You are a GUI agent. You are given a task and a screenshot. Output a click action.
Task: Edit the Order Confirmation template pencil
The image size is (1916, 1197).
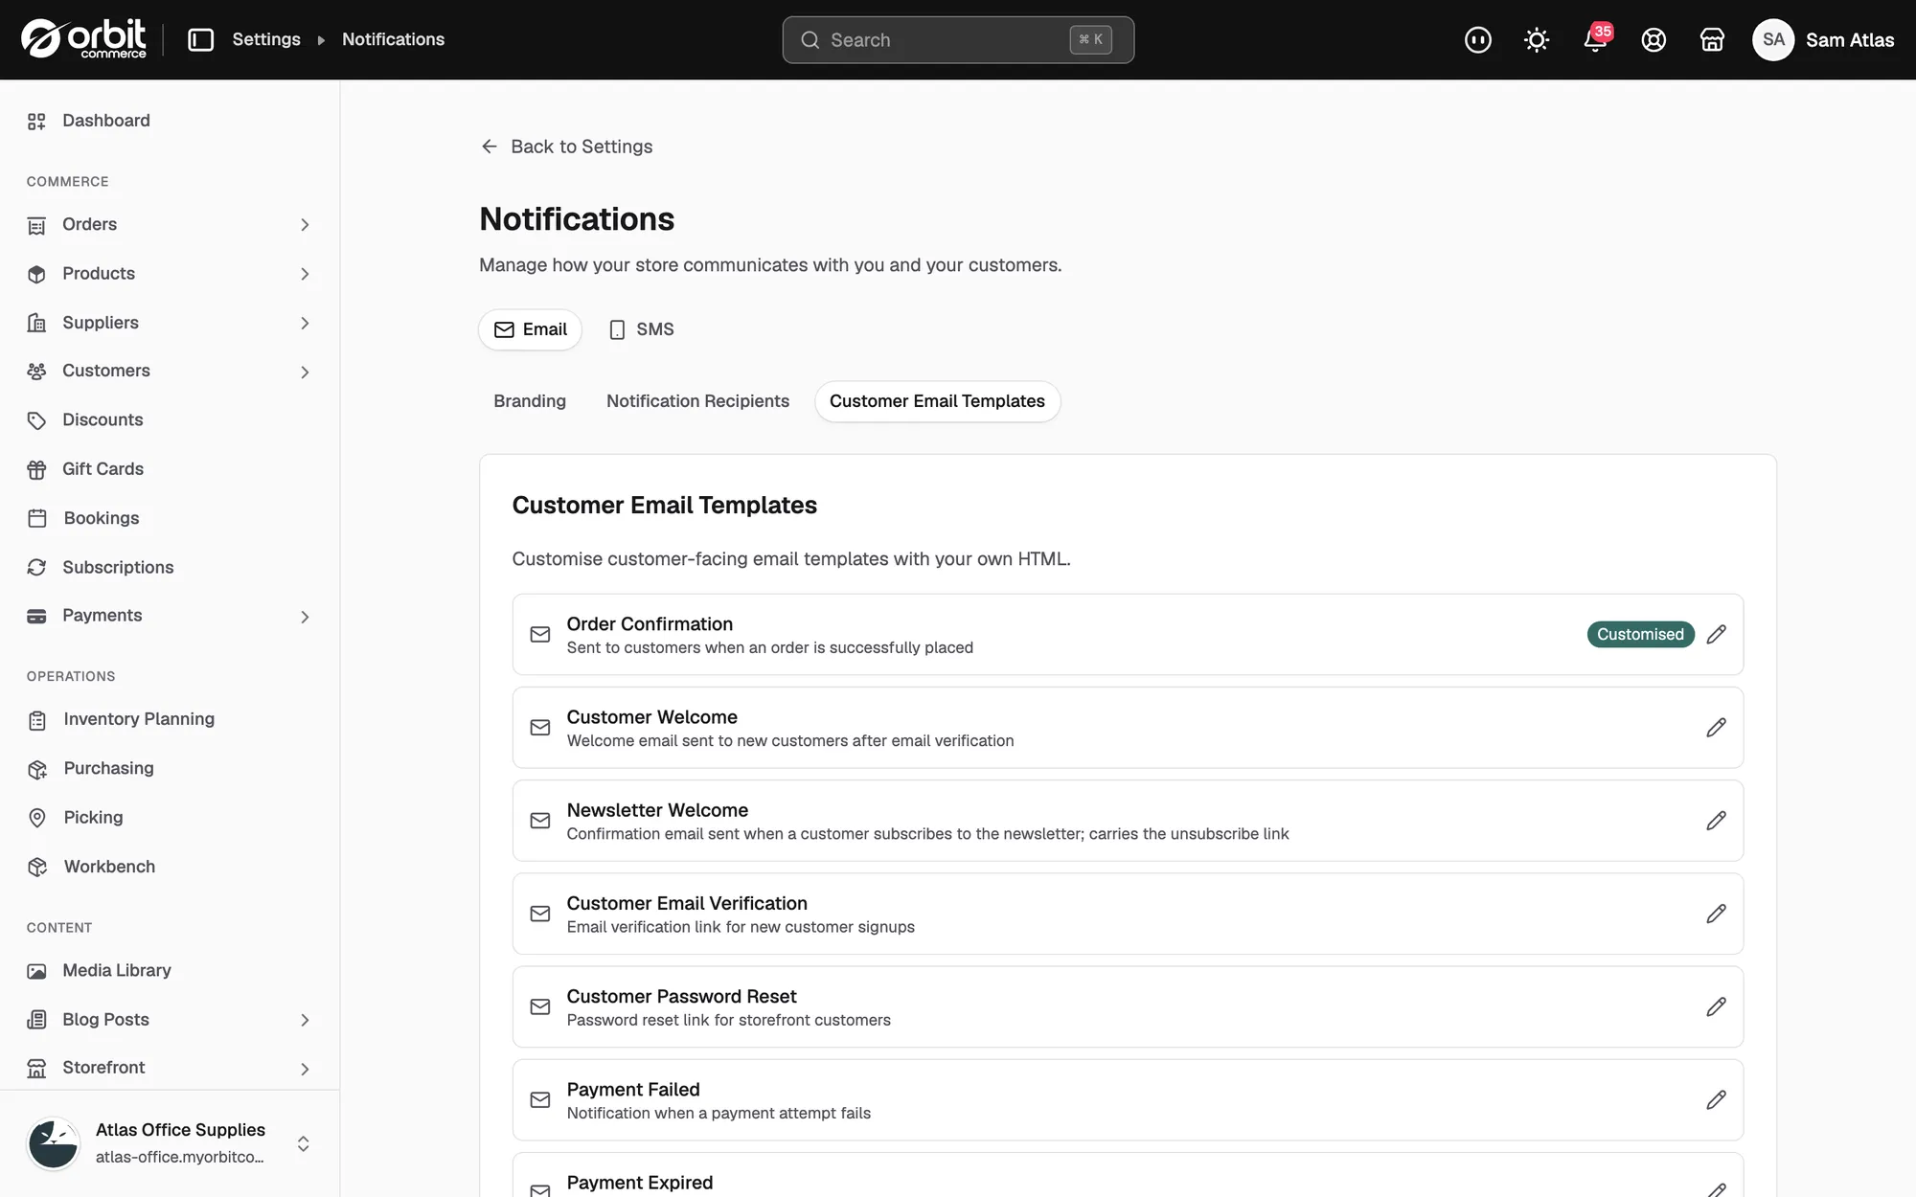click(x=1716, y=634)
